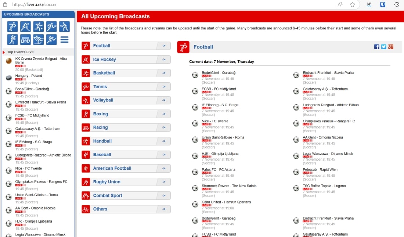Add this page to browser favorites
The height and width of the screenshot is (237, 404).
coord(352,4)
